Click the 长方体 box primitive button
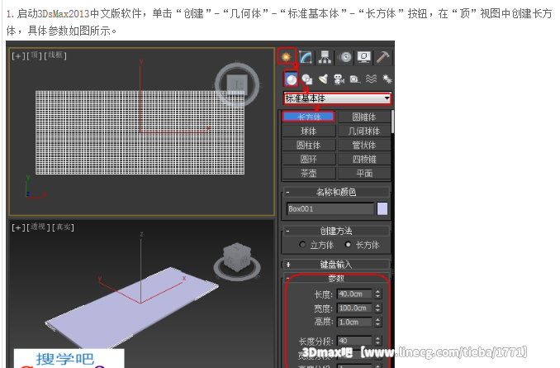 tap(309, 117)
